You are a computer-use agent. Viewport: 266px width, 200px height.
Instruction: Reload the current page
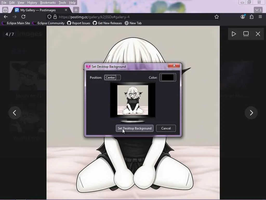pyautogui.click(x=23, y=17)
